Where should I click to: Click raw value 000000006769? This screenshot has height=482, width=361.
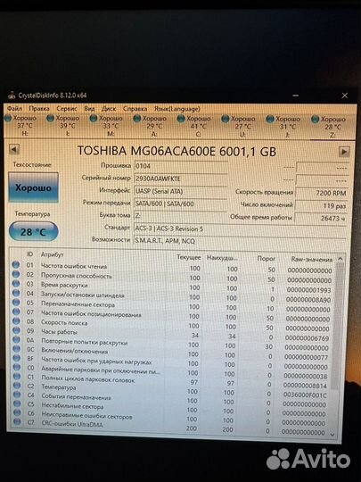[x=307, y=338]
